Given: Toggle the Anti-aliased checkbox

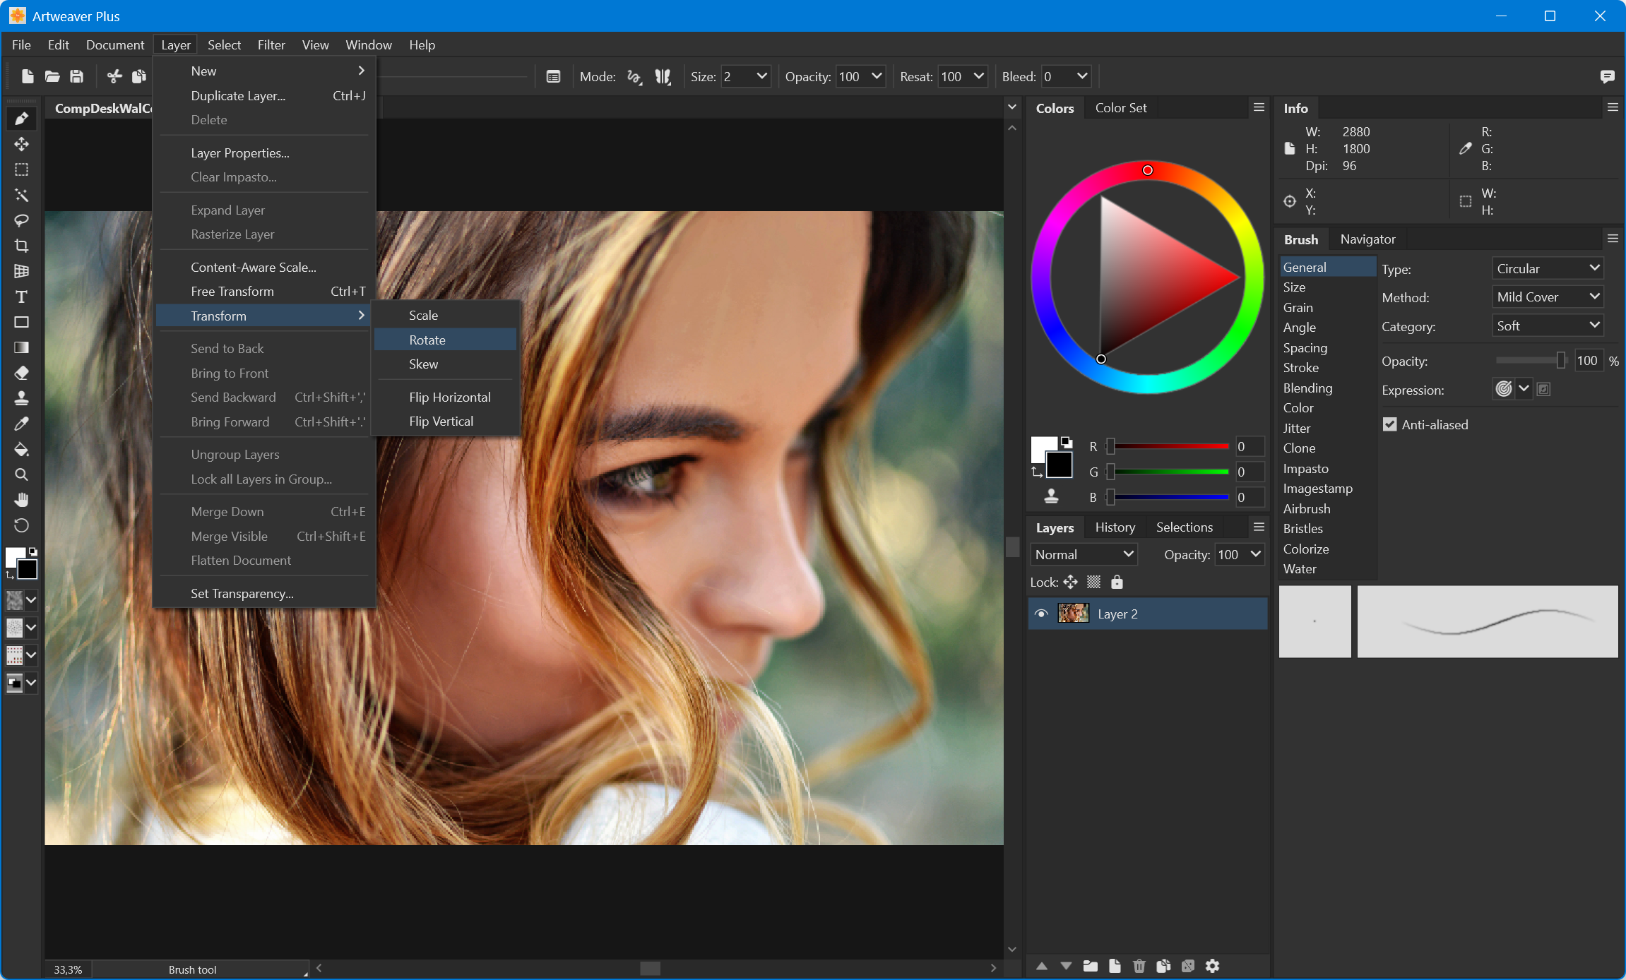Looking at the screenshot, I should tap(1389, 424).
